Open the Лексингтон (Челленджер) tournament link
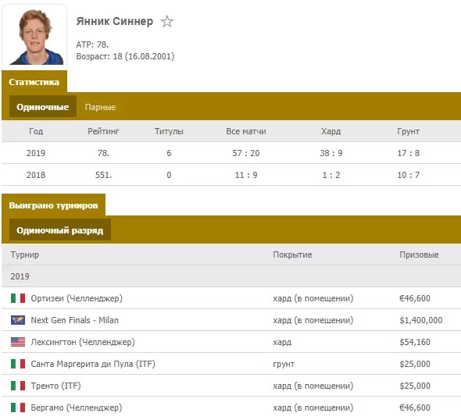This screenshot has height=420, width=461. tap(83, 342)
